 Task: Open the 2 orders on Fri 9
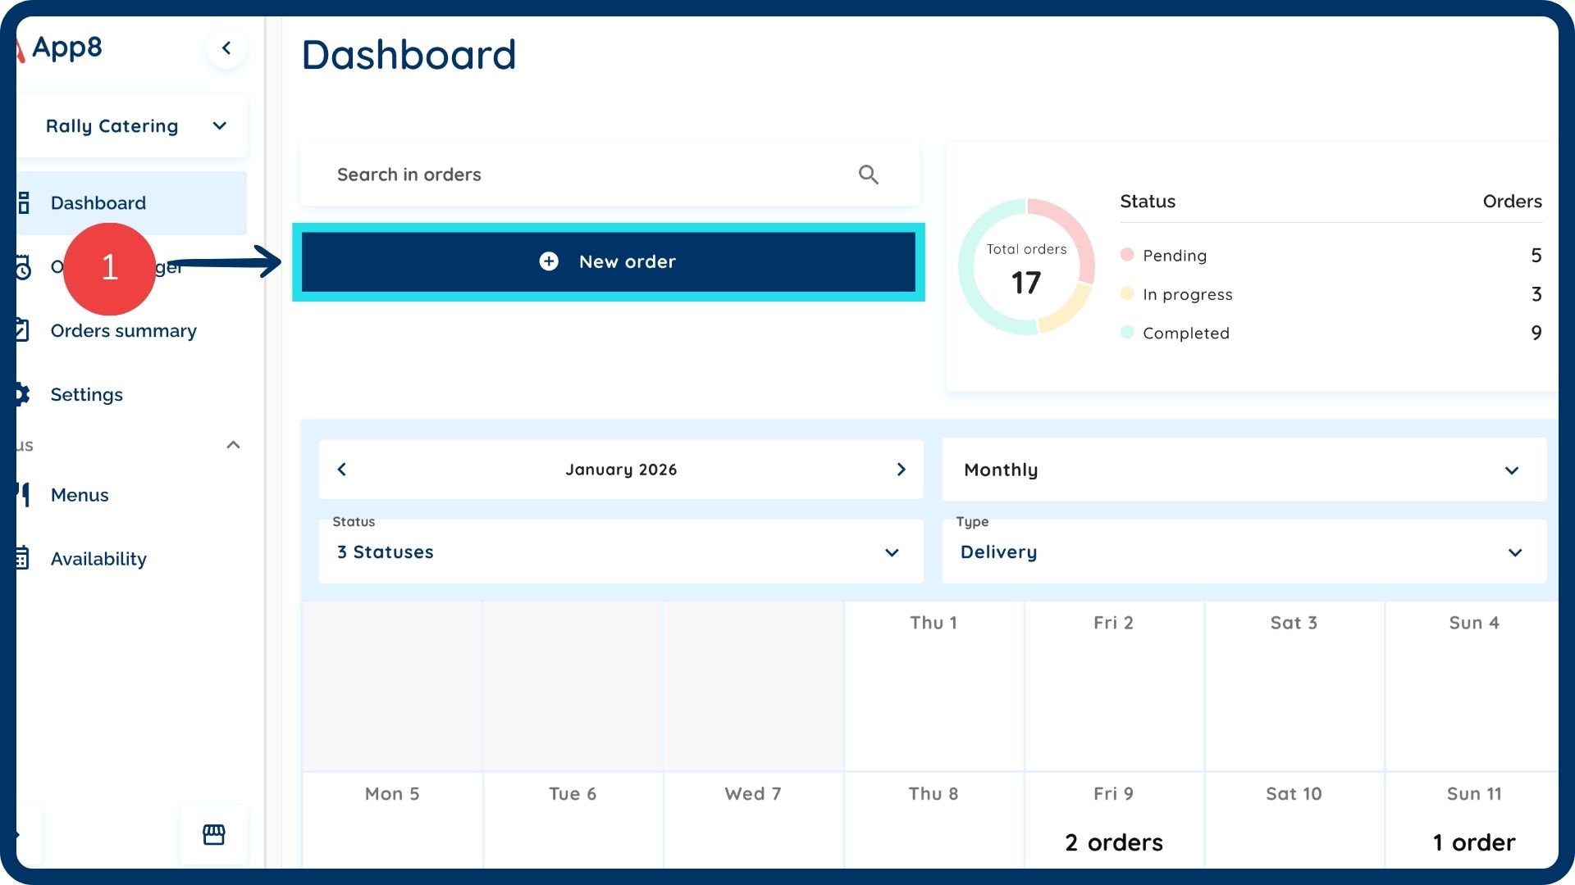point(1113,842)
